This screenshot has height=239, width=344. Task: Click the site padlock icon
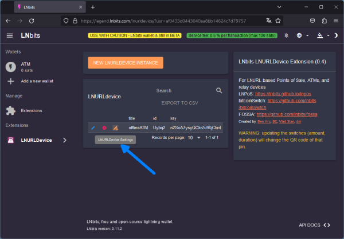[75, 21]
